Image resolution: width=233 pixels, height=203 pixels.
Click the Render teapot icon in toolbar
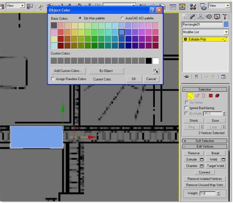coord(203,7)
